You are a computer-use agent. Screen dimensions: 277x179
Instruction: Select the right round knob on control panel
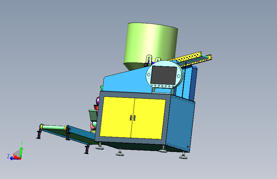click(179, 76)
